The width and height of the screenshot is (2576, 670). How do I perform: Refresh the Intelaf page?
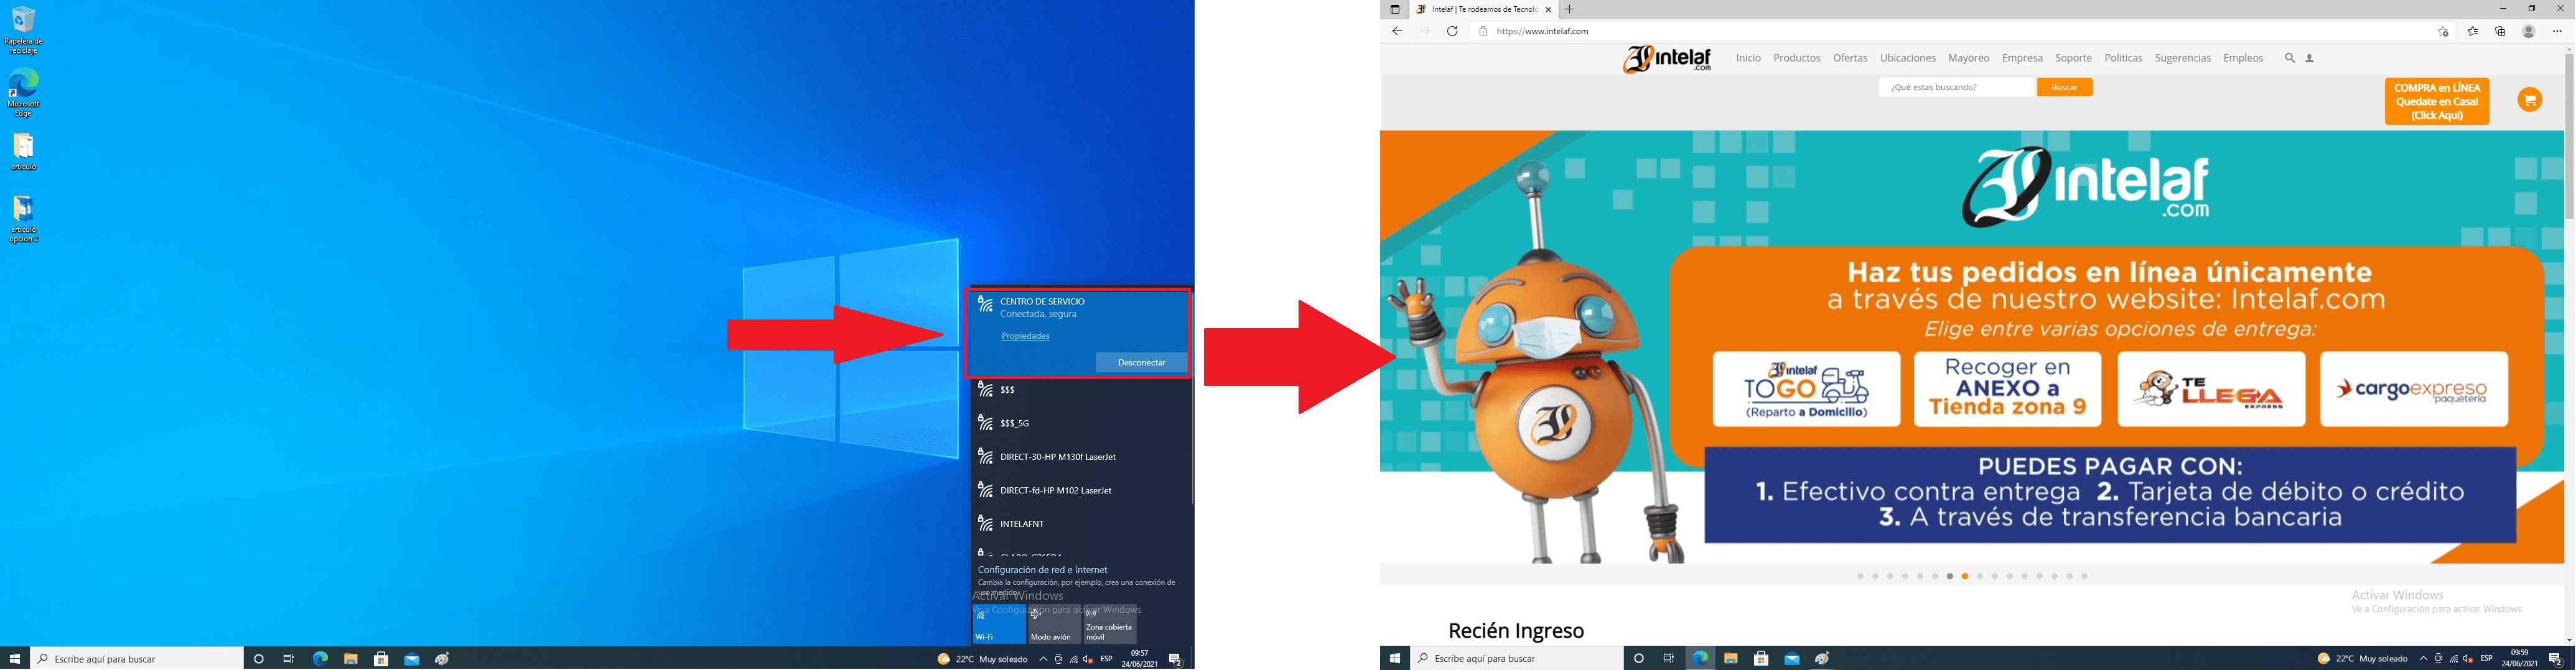tap(1452, 32)
